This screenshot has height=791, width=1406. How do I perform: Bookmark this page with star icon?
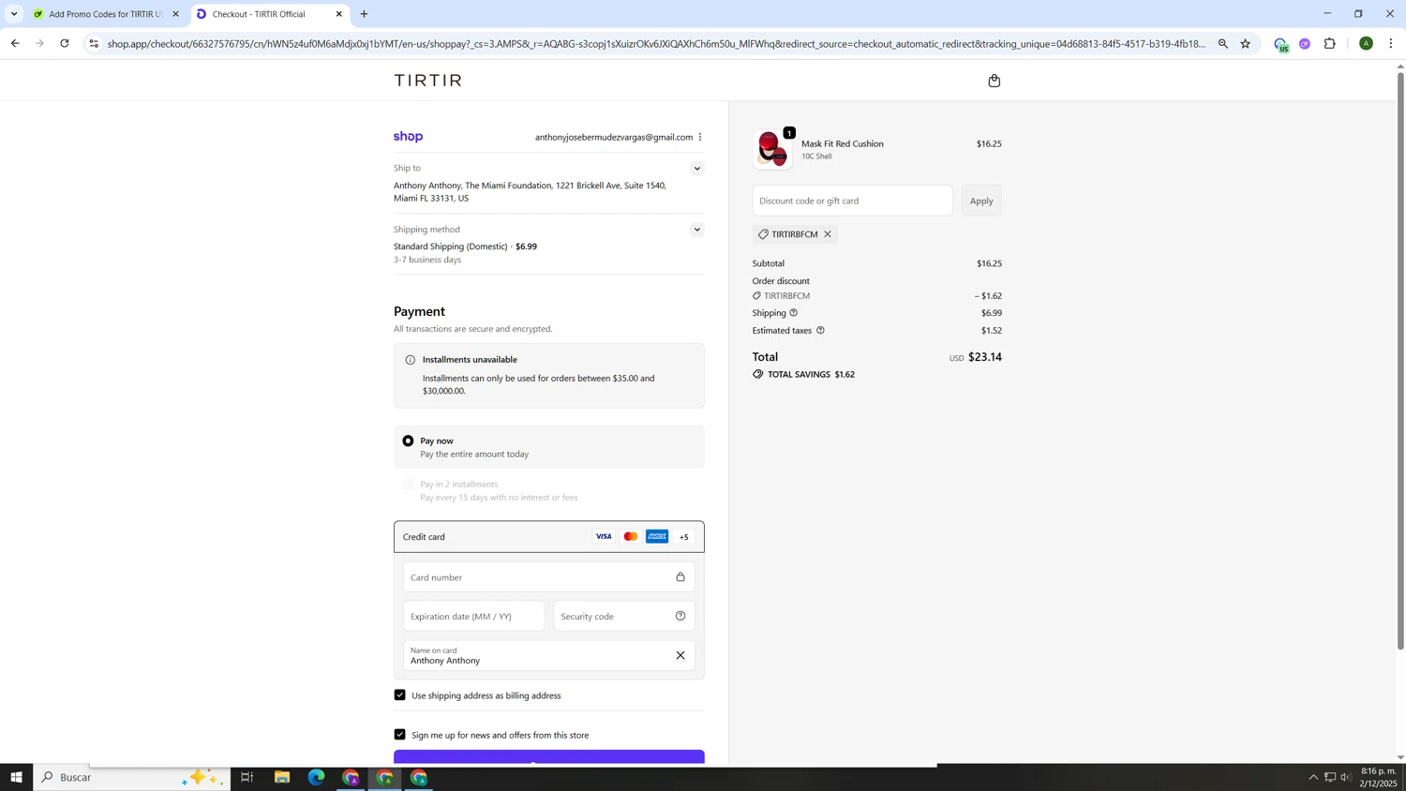[1246, 43]
